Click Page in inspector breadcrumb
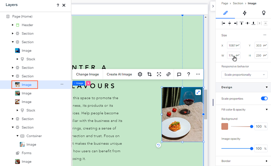The image size is (271, 166). 225,3
